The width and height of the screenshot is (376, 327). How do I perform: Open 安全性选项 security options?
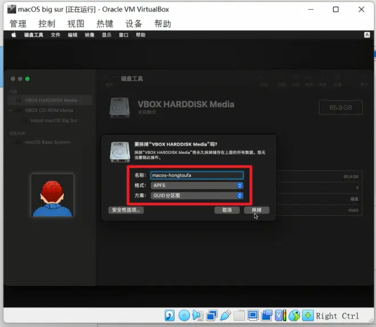126,210
